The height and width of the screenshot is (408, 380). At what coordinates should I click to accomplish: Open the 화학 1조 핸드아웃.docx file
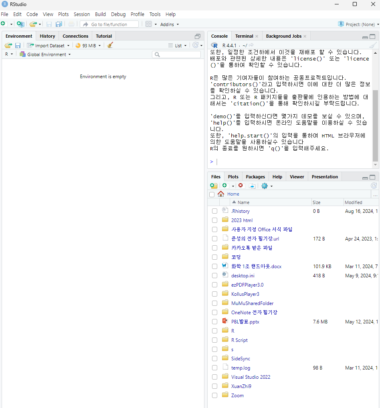257,267
